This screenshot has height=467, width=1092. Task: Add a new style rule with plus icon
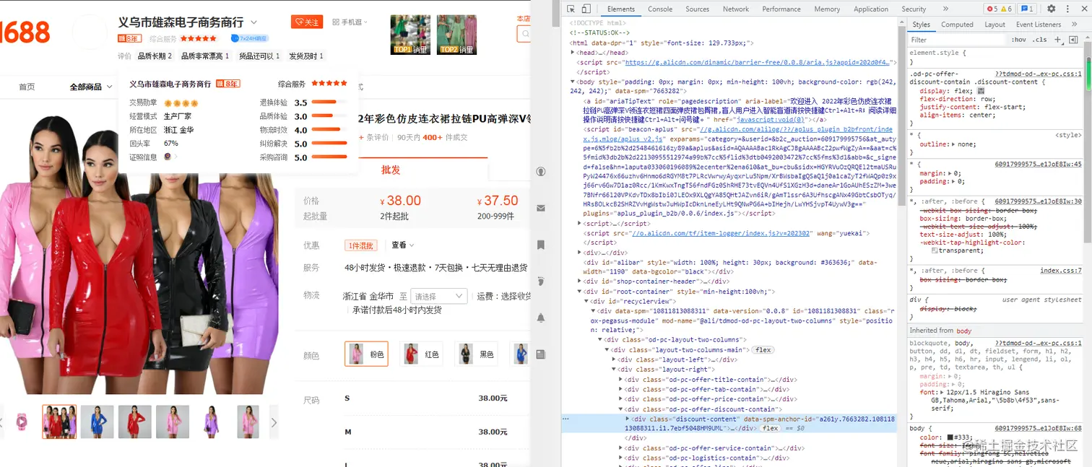point(1057,40)
